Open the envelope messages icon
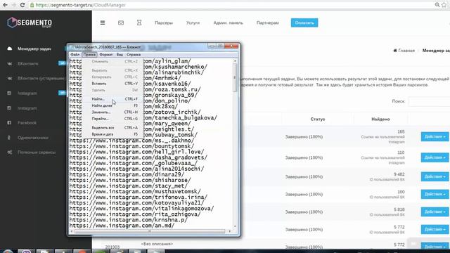 pos(121,22)
